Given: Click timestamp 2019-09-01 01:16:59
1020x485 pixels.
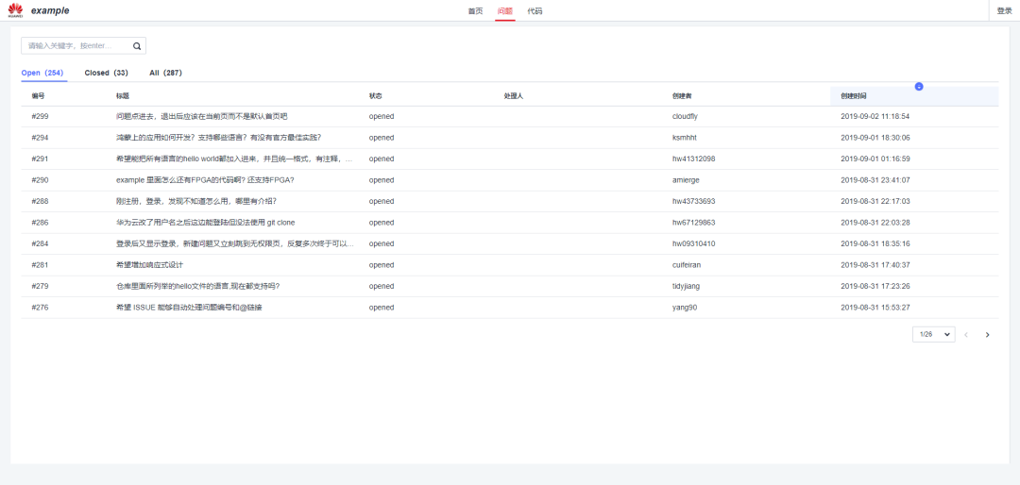Looking at the screenshot, I should point(875,159).
